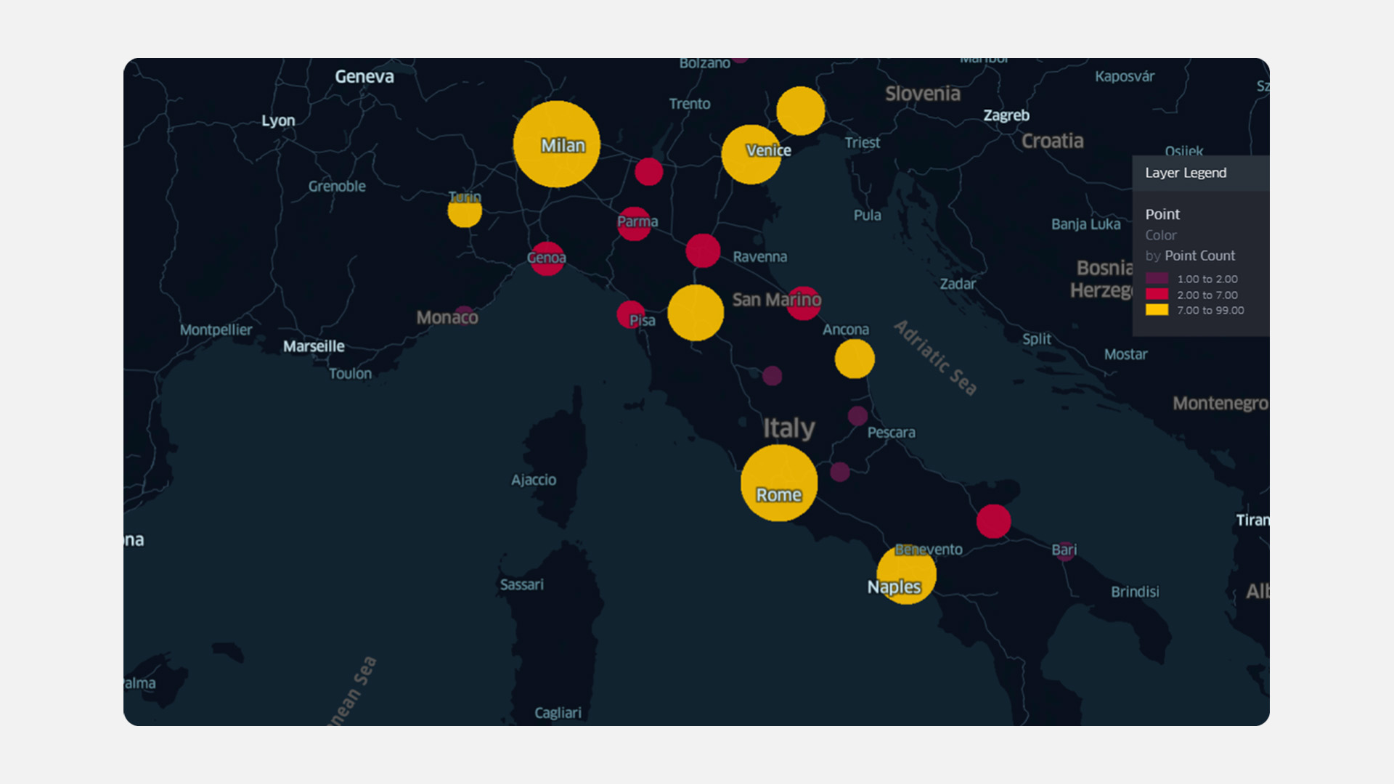
Task: Click the red cluster near Bari
Action: (x=995, y=520)
